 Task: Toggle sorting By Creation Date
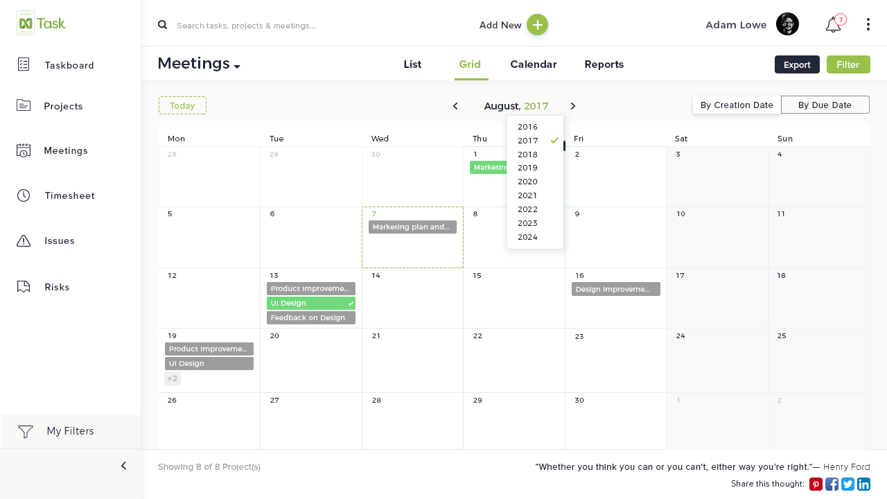[x=737, y=105]
